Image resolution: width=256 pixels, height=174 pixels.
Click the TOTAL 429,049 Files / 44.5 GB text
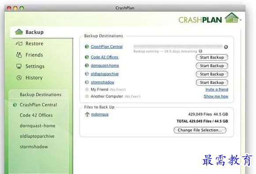point(202,121)
